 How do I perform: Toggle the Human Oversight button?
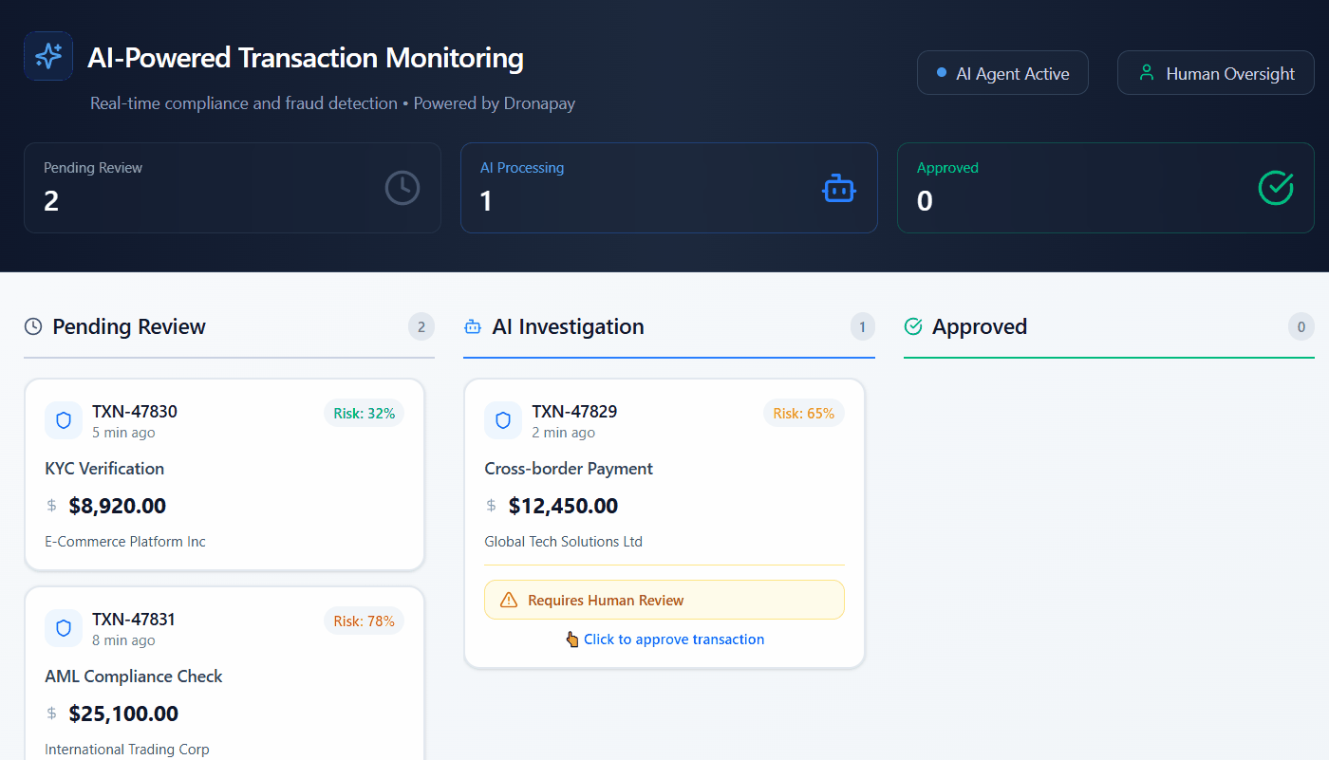(1215, 73)
